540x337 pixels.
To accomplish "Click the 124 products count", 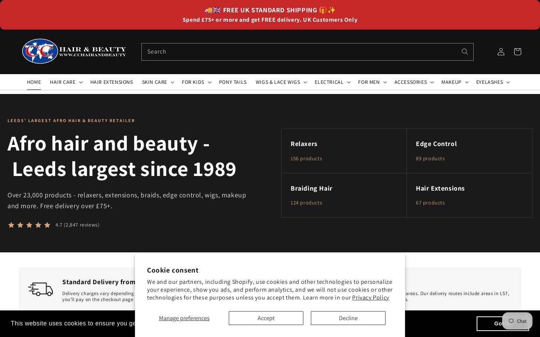I will (x=306, y=203).
